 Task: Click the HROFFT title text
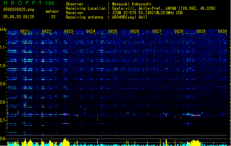click(23, 3)
